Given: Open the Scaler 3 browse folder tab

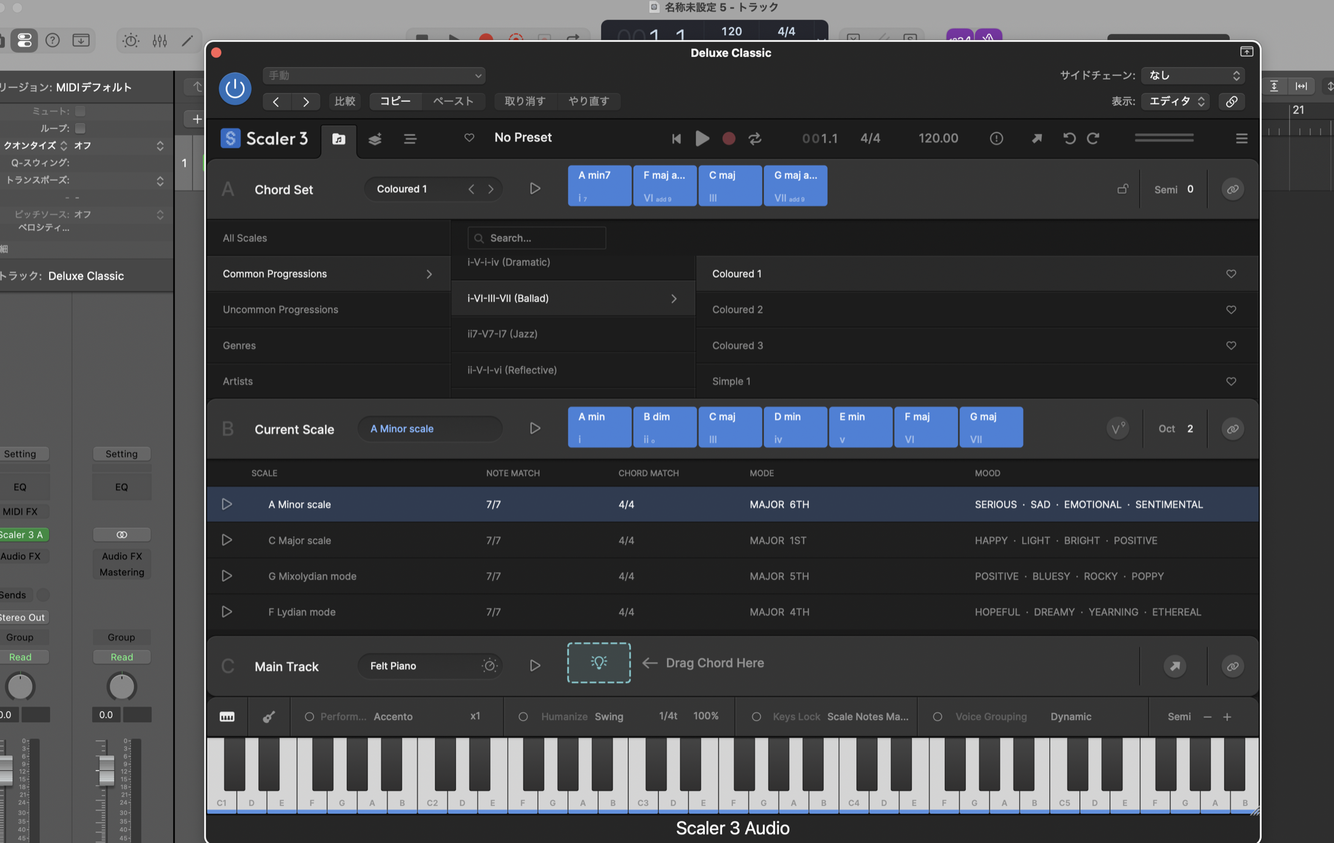Looking at the screenshot, I should pos(338,139).
